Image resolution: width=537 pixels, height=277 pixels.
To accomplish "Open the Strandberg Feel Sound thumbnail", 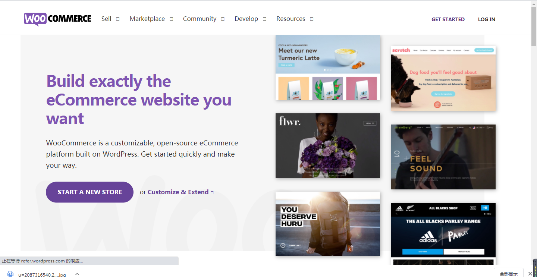I will (x=443, y=157).
